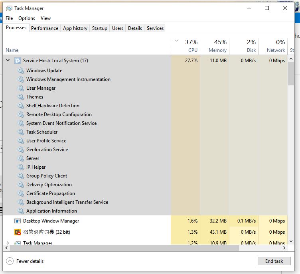300x274 pixels.
Task: Select the Themes service name
Action: pos(35,97)
